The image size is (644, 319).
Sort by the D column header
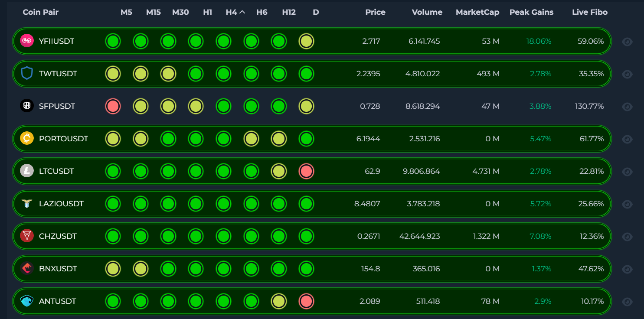point(316,12)
